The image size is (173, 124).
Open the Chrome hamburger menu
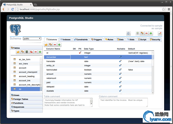[169, 9]
